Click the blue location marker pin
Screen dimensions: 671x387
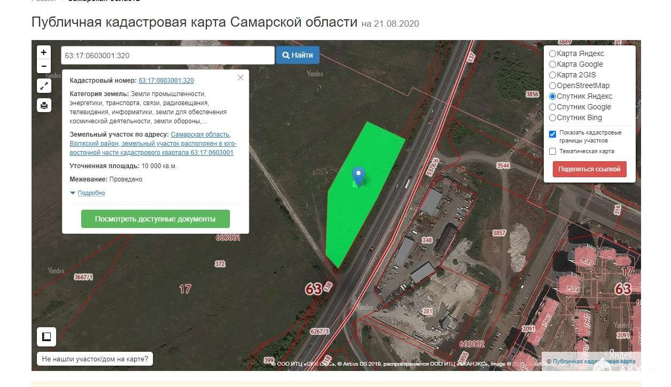coord(358,175)
